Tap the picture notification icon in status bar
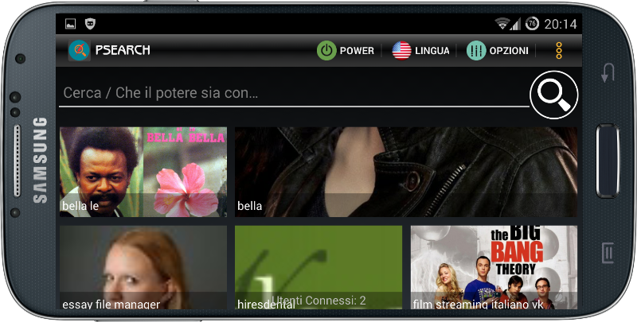Screen dimensions: 637x322 [x=70, y=24]
